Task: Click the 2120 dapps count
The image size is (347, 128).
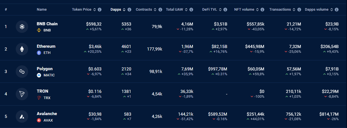Action: (x=126, y=69)
